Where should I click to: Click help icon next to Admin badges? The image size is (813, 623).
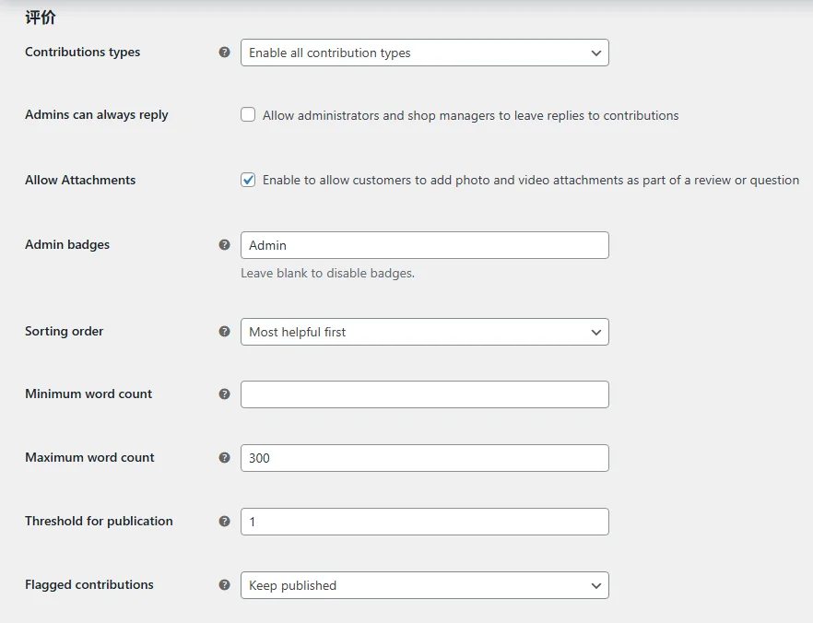[225, 244]
